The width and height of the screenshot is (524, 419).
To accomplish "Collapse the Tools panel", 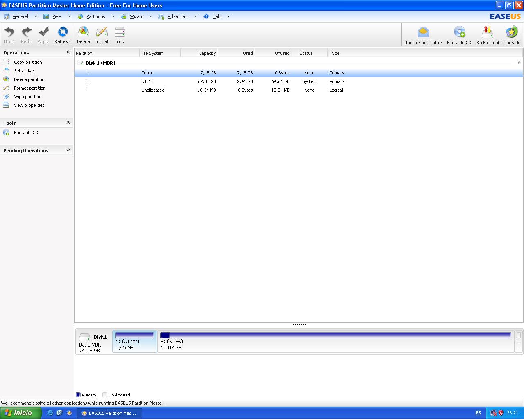I will pyautogui.click(x=68, y=123).
